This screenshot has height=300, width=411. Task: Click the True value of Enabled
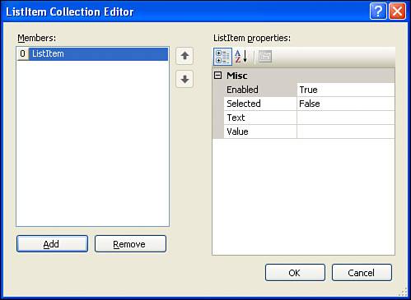(346, 90)
